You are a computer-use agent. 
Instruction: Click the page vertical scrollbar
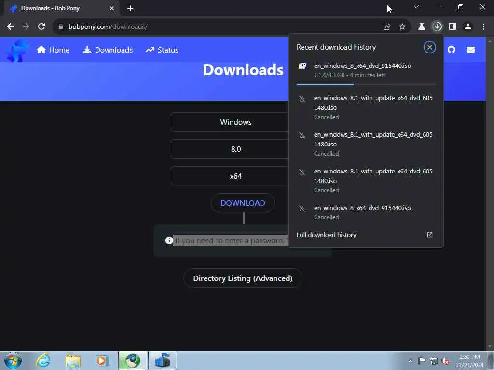click(490, 194)
